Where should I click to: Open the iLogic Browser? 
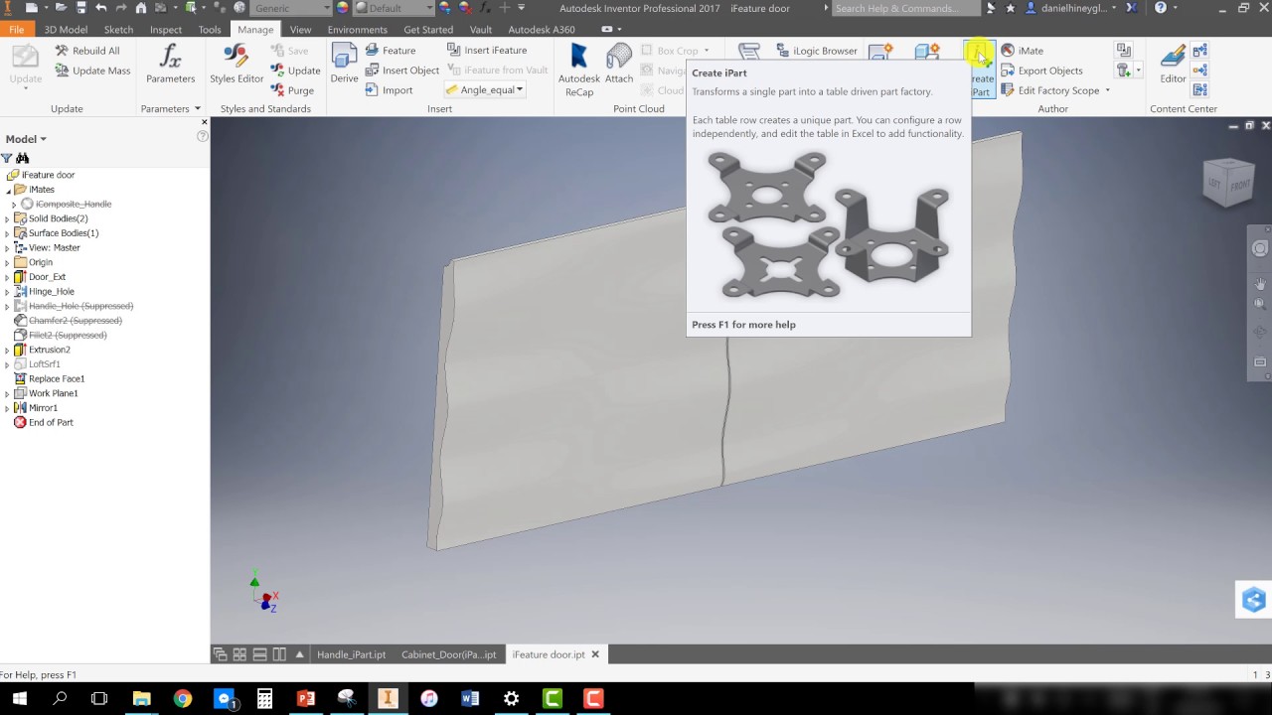pyautogui.click(x=816, y=51)
